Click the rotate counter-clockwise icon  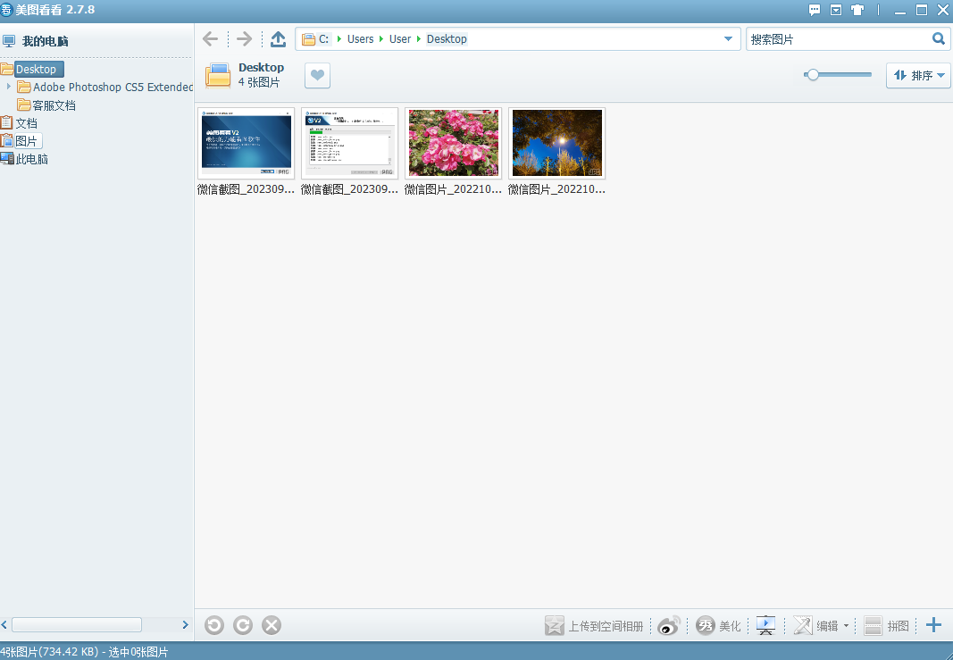click(x=214, y=625)
